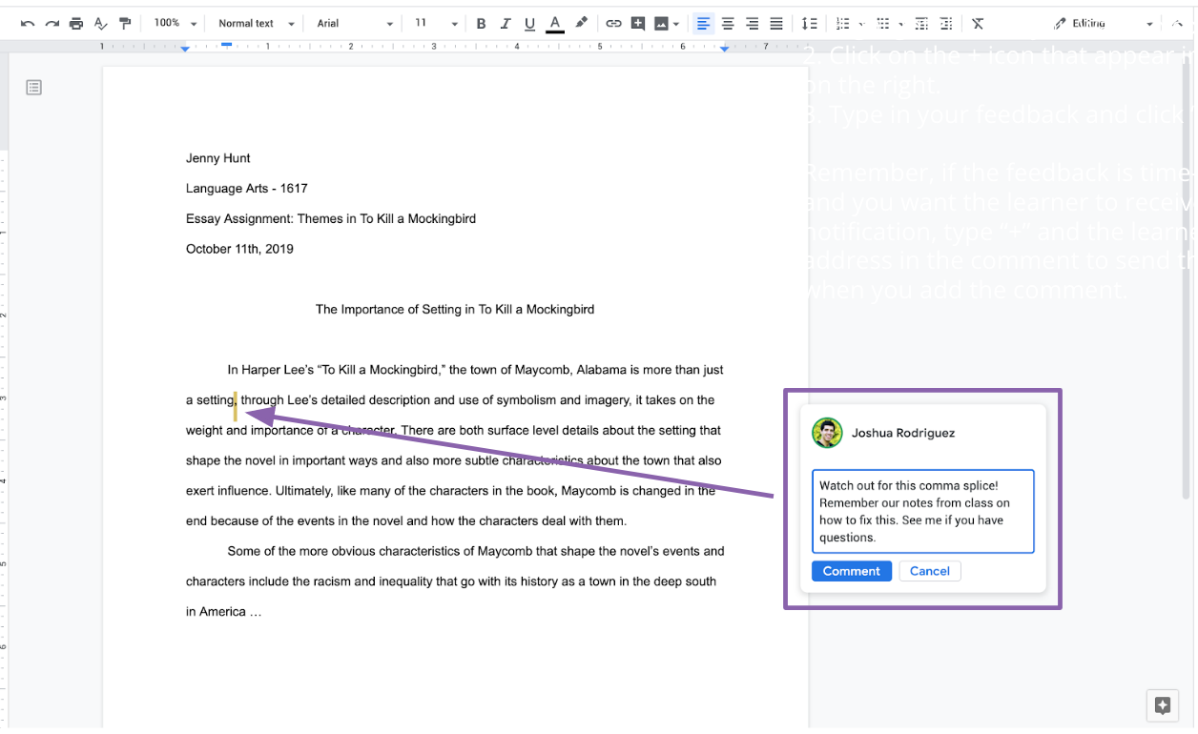Toggle bold formatting

481,24
